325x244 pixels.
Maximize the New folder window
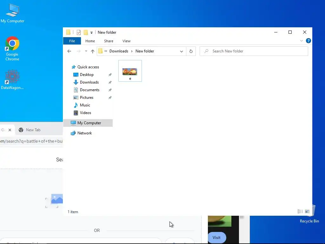pos(290,32)
